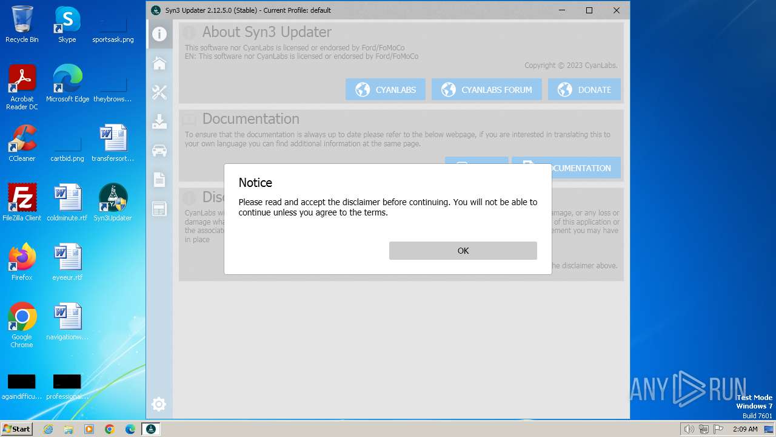Open the volume speaker tray icon
Screen dimensions: 776x437
click(689, 429)
